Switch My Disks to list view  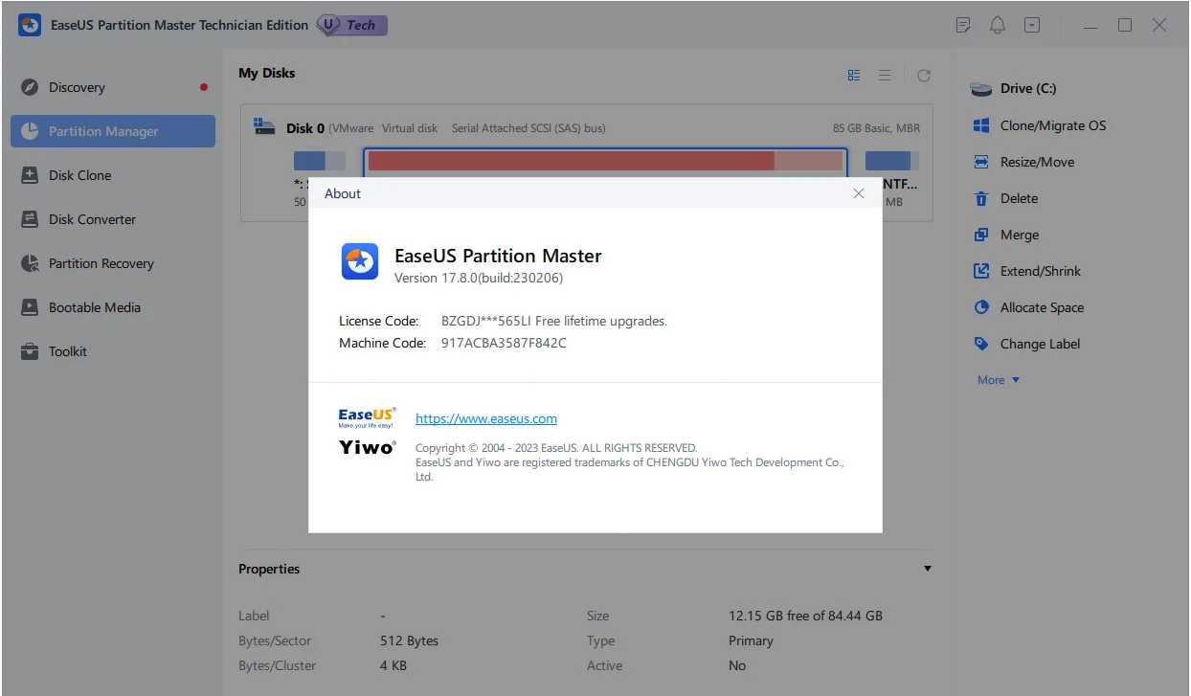click(885, 75)
